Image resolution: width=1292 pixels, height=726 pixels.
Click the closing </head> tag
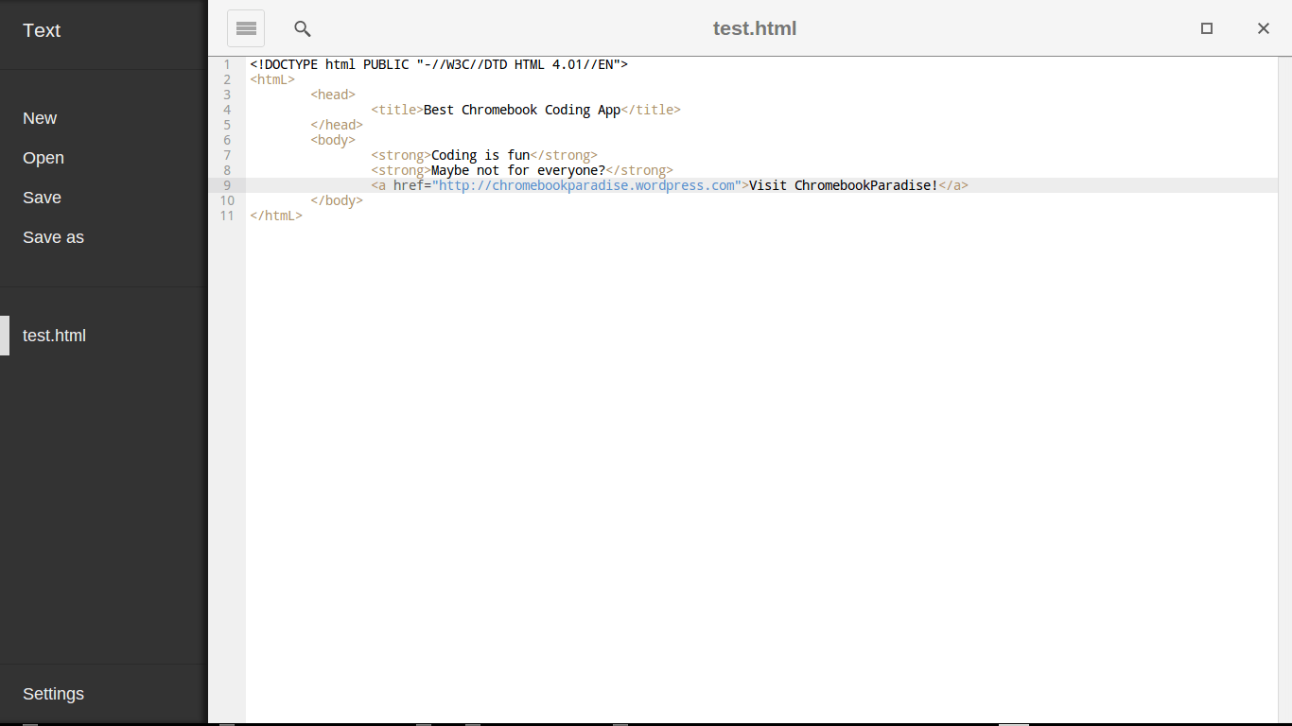coord(337,125)
